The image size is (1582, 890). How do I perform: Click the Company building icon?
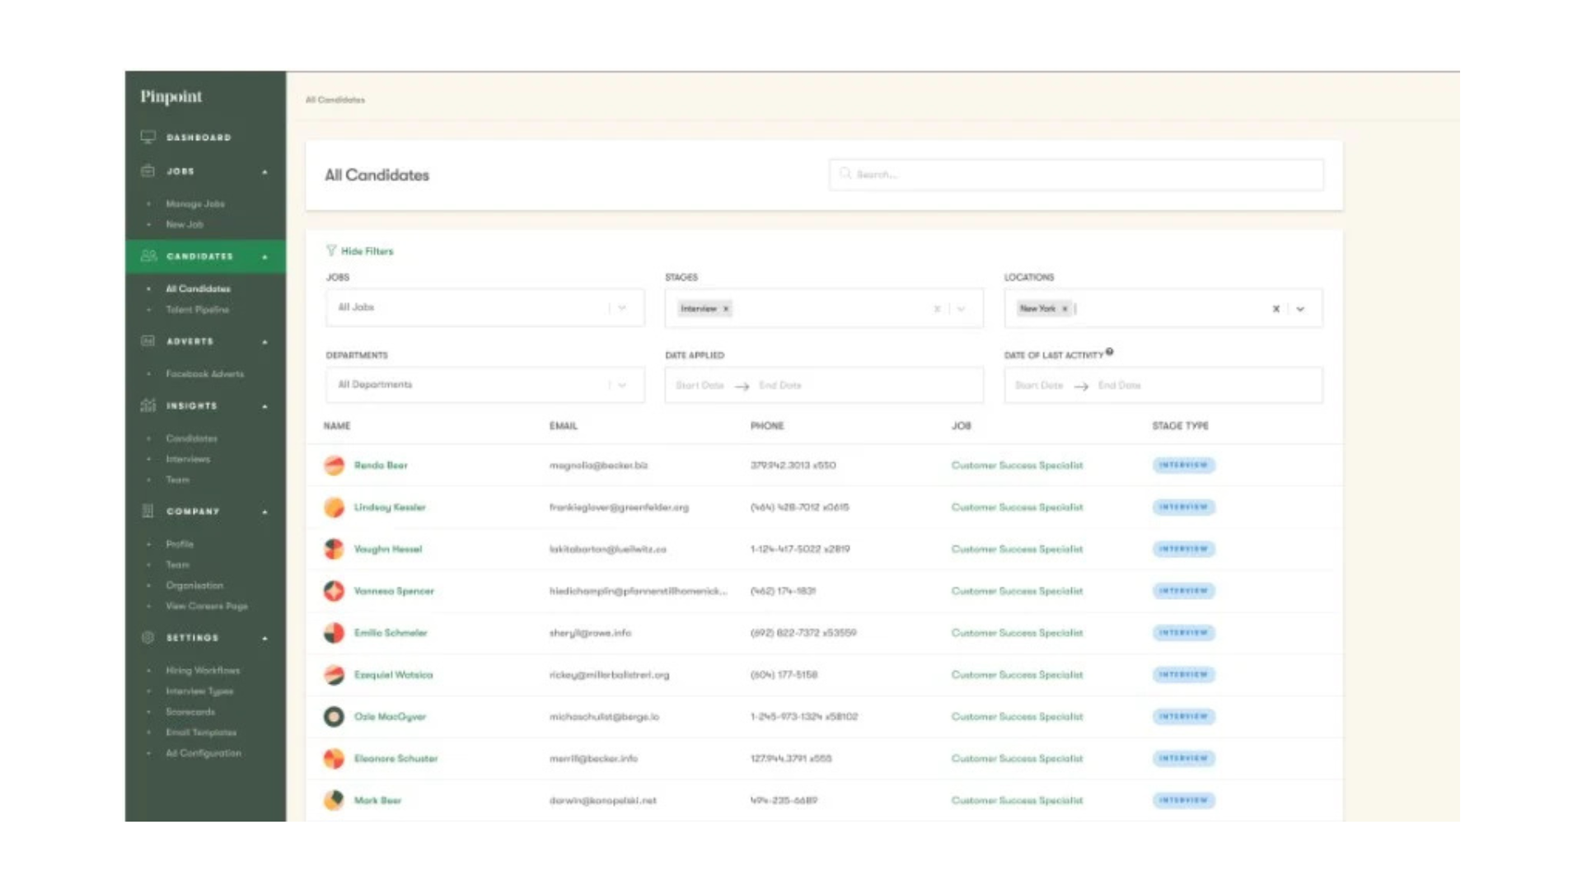click(148, 511)
